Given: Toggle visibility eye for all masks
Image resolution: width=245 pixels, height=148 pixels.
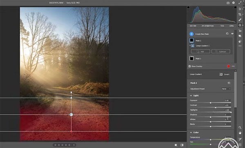Looking at the screenshot, I should [x=232, y=34].
